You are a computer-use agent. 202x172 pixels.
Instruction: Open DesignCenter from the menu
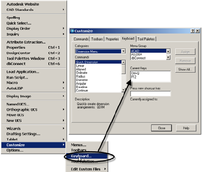point(34,53)
